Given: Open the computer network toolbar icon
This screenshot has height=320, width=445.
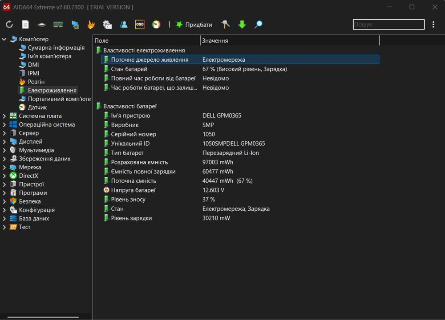Looking at the screenshot, I should 75,24.
